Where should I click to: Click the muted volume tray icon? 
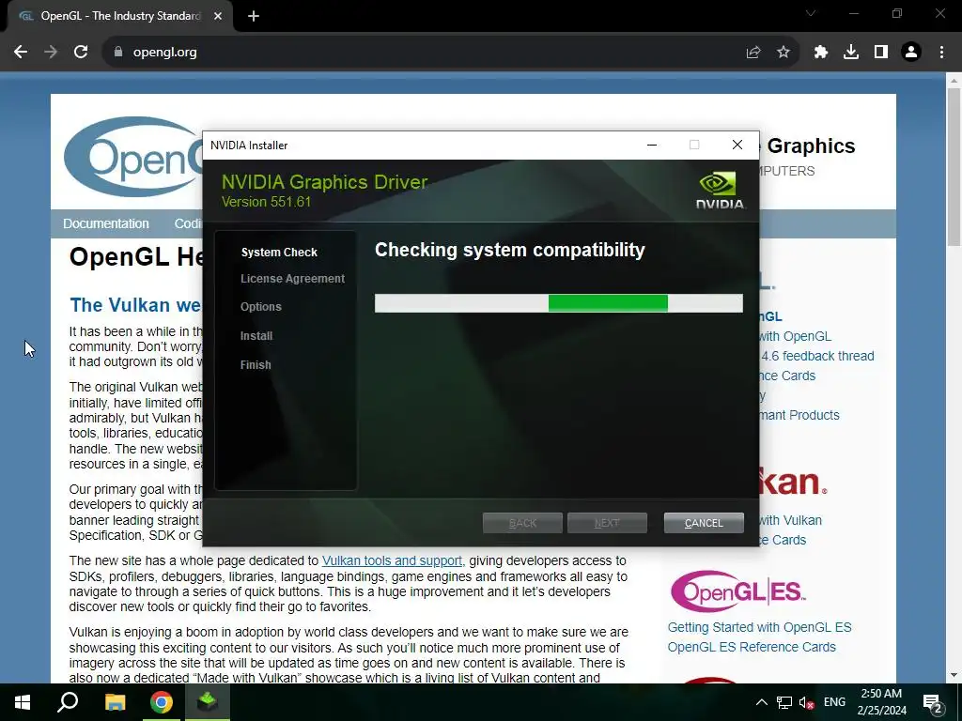pos(806,702)
